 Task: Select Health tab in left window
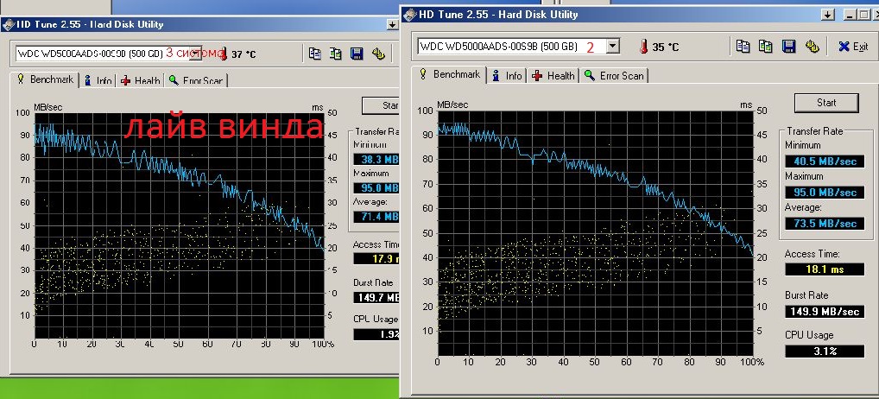(141, 80)
